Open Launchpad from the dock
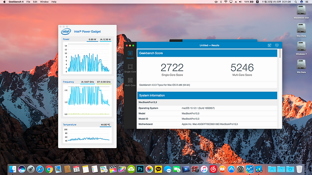 (31, 169)
